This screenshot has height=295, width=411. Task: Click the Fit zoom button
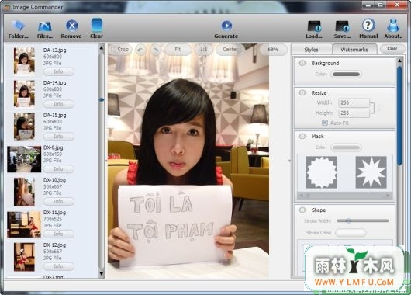click(x=178, y=50)
